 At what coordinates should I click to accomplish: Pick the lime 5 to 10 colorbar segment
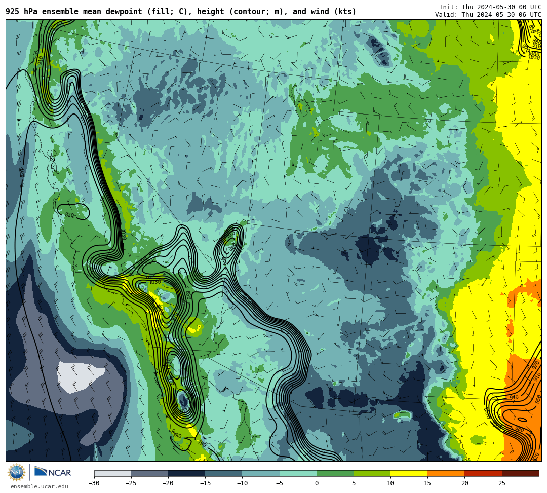372,473
